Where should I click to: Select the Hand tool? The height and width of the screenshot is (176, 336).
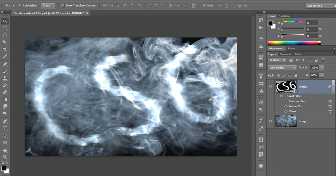(x=5, y=150)
